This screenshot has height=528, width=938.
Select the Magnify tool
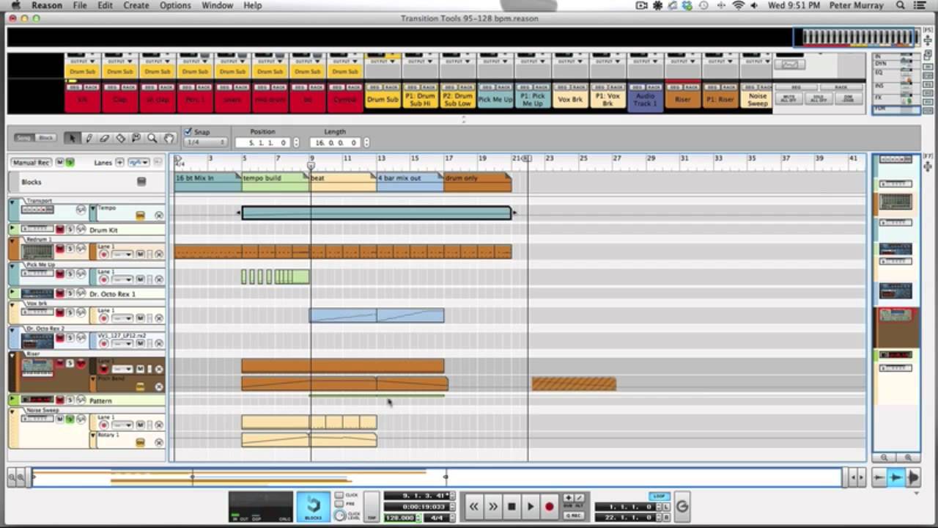pyautogui.click(x=152, y=138)
